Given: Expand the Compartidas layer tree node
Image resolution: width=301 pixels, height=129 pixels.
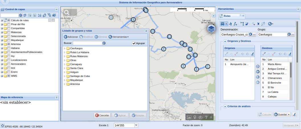Looking at the screenshot, I should tap(2, 28).
